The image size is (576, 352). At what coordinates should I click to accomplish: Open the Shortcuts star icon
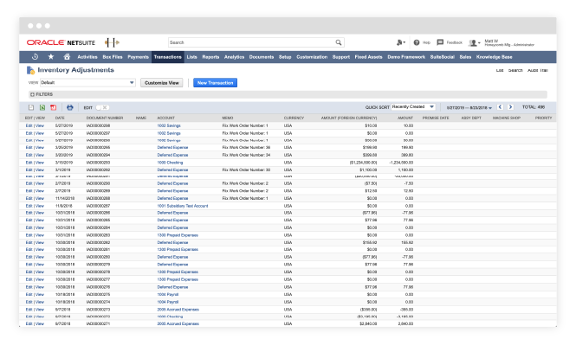[x=51, y=57]
